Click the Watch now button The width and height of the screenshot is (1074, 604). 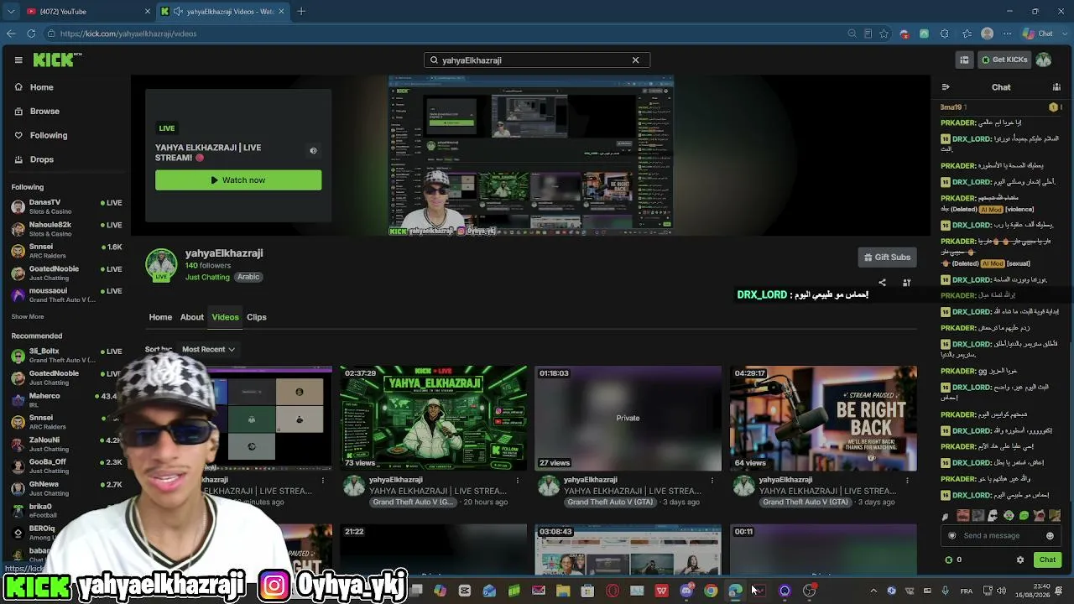click(x=238, y=180)
